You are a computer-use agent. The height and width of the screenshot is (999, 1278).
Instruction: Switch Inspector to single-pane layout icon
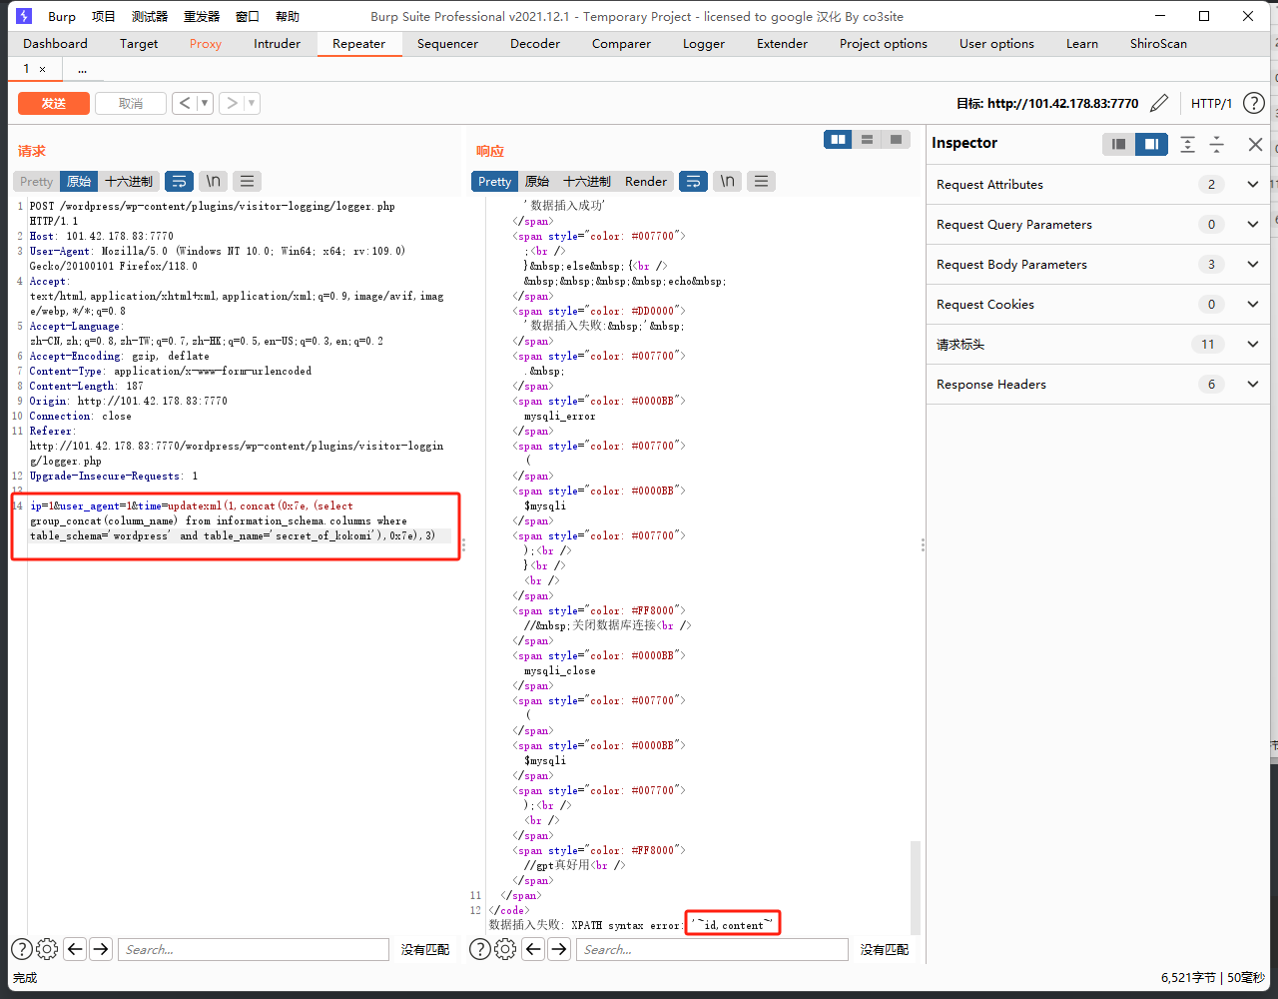[1119, 144]
